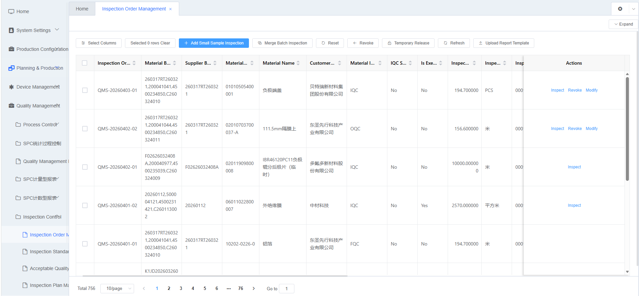The height and width of the screenshot is (296, 639).
Task: Click the Device Management gear icon
Action: click(x=11, y=87)
